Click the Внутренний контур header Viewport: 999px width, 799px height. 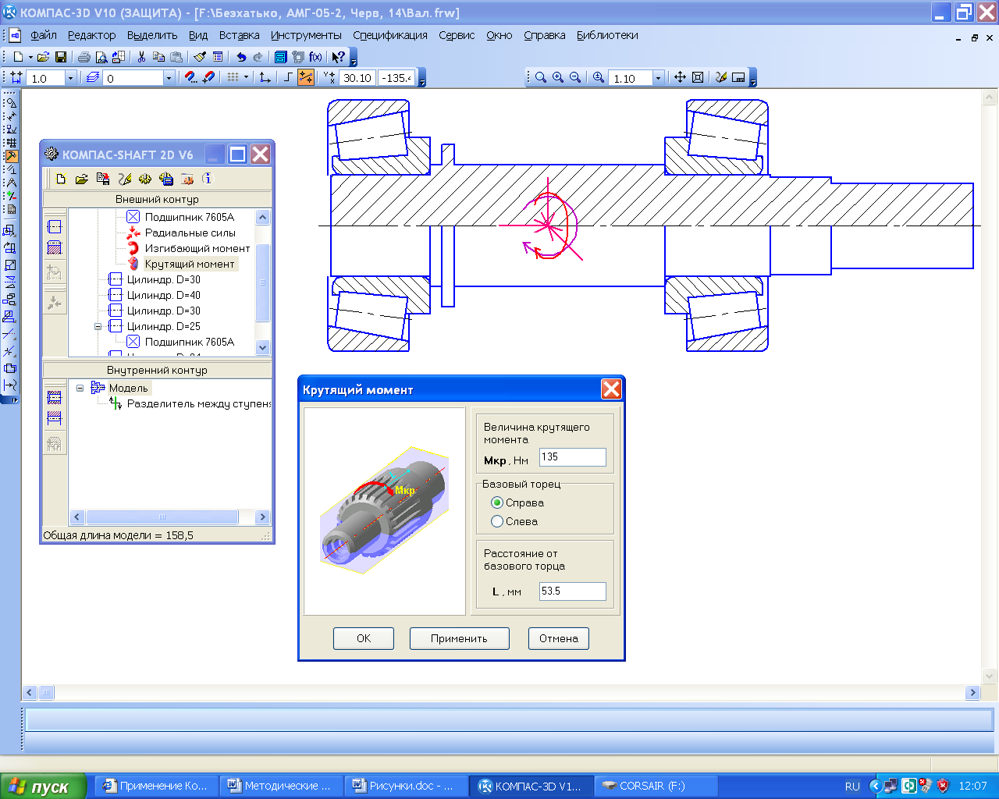pyautogui.click(x=157, y=370)
